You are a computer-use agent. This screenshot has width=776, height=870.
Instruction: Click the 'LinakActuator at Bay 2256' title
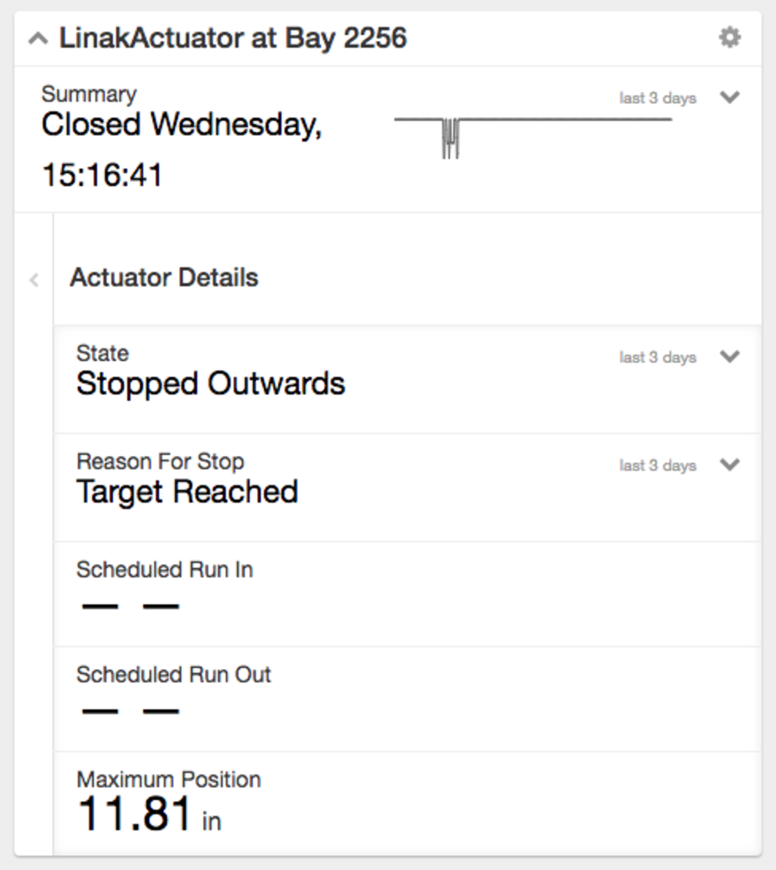point(233,38)
